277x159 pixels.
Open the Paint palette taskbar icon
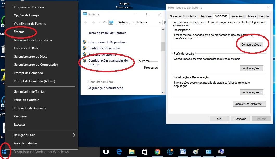pos(196,152)
